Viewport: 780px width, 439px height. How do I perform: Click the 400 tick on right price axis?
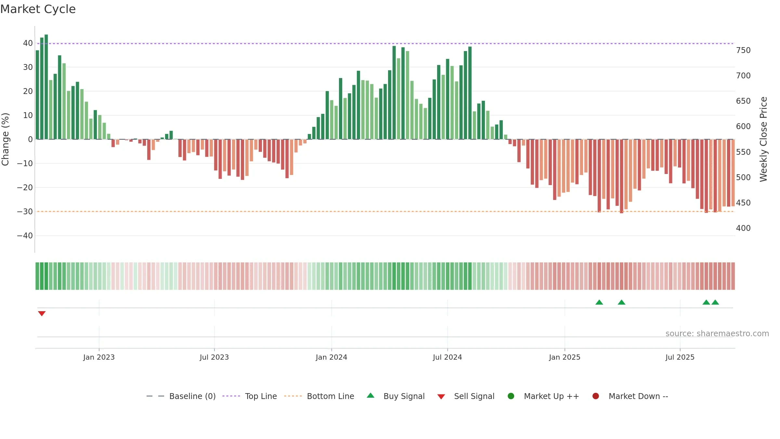pyautogui.click(x=743, y=228)
